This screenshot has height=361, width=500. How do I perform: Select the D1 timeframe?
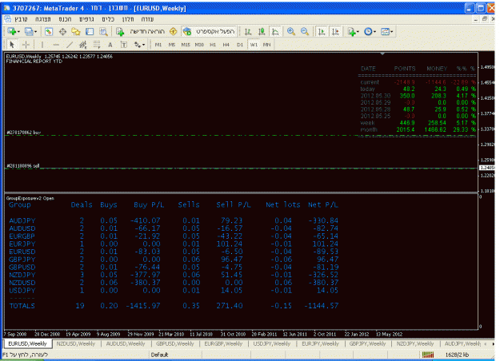(240, 45)
